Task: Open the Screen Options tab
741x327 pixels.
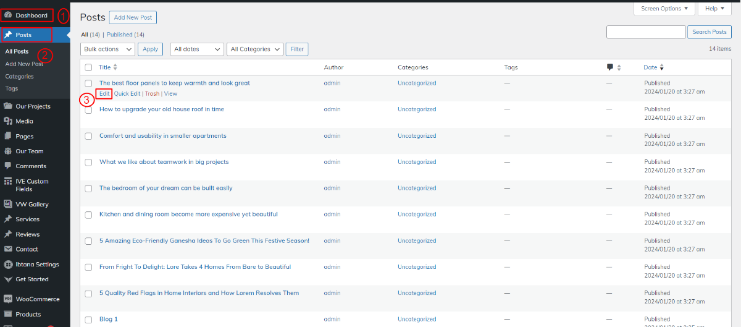Action: click(x=664, y=9)
